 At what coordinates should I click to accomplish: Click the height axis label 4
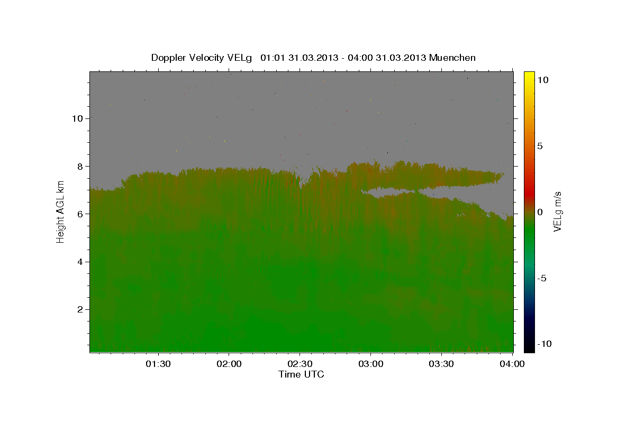point(81,262)
